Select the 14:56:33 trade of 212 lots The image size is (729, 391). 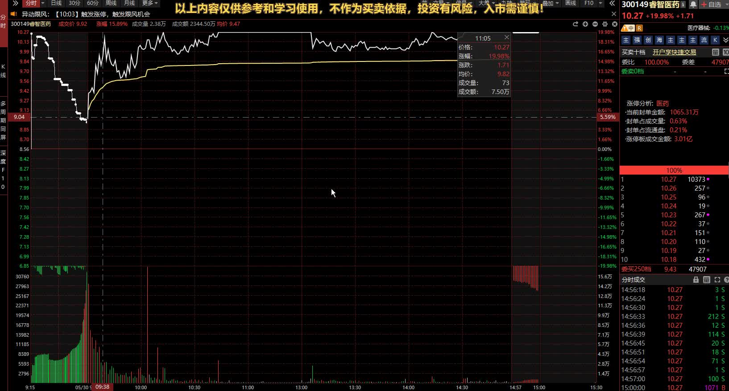coord(674,317)
